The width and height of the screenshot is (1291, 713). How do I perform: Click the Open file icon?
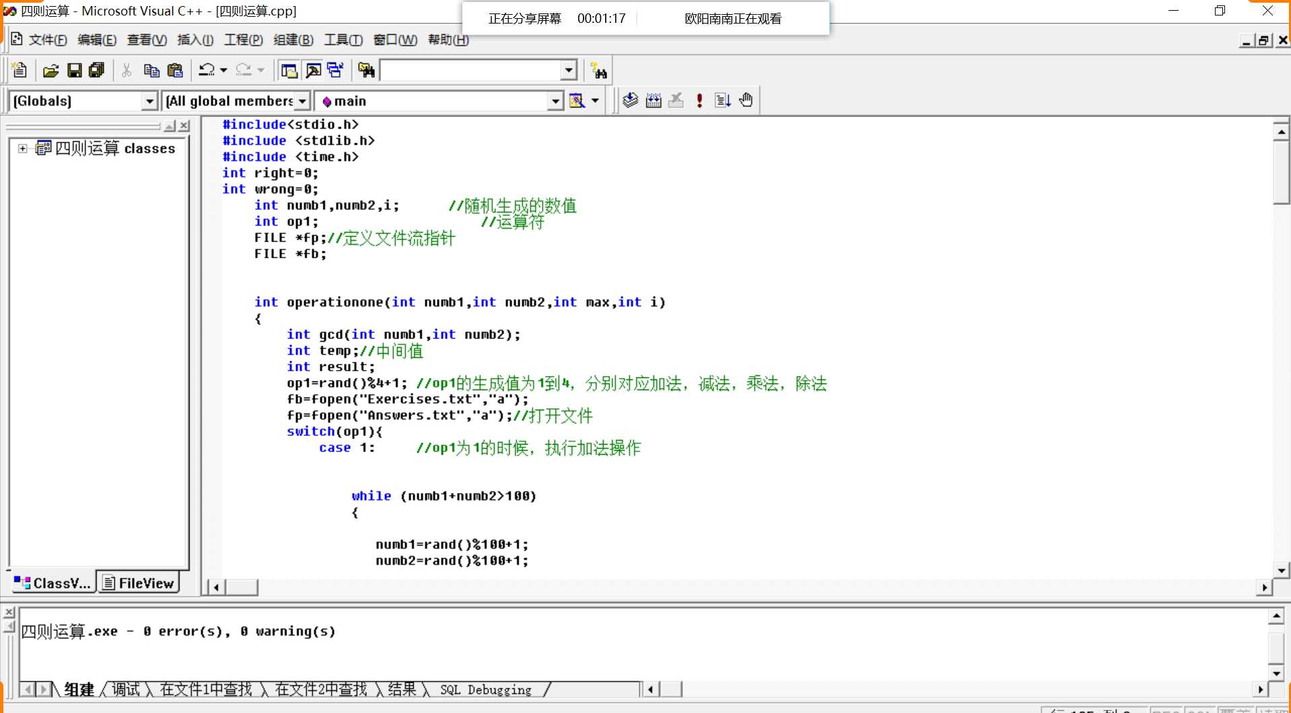coord(50,70)
